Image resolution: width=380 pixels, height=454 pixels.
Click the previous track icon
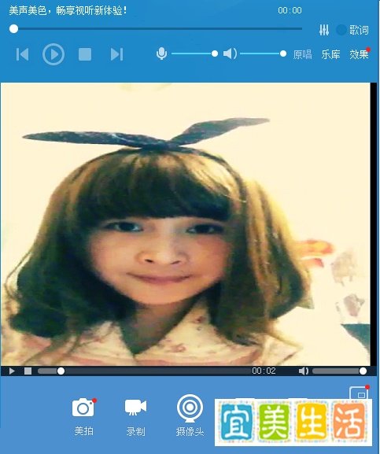(x=22, y=54)
